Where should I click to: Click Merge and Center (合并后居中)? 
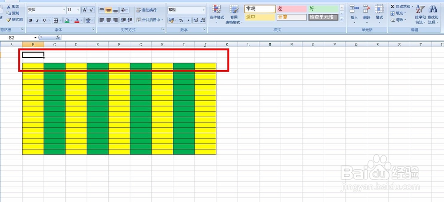150,20
